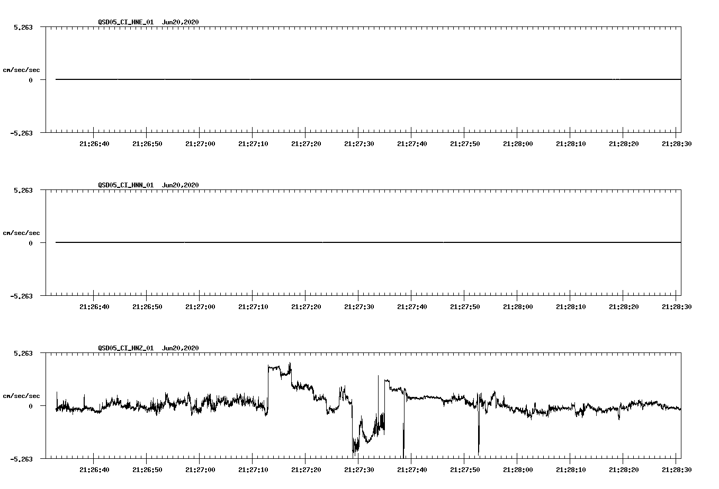Click the 21:28:00 time label under HNE plot

point(518,143)
